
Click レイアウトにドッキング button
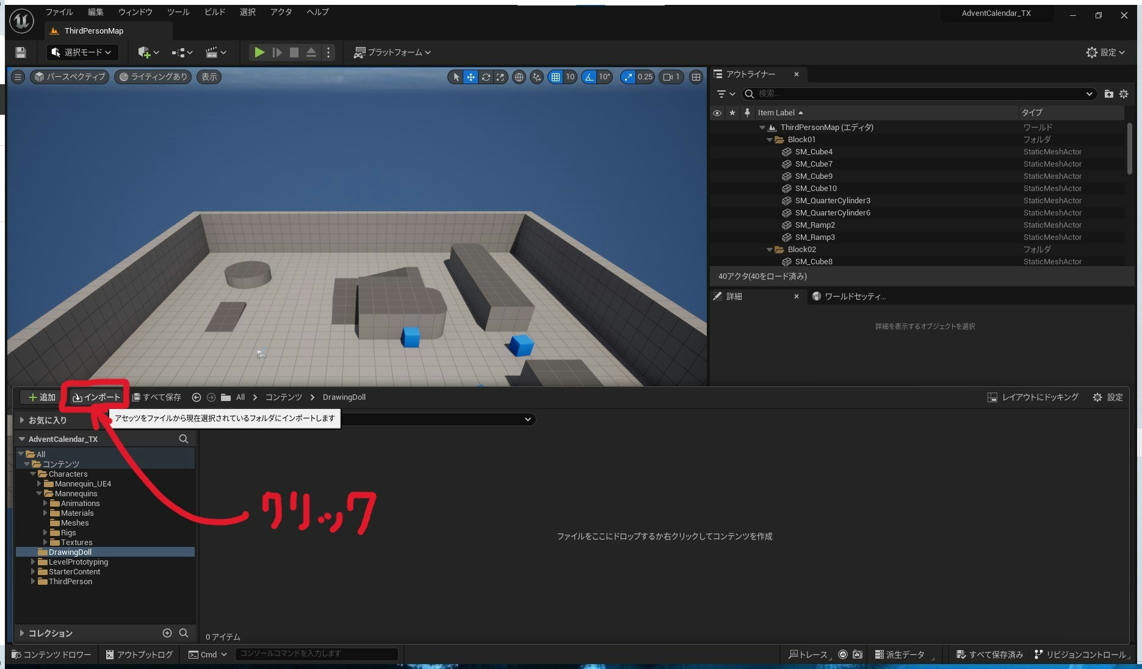[x=1033, y=397]
